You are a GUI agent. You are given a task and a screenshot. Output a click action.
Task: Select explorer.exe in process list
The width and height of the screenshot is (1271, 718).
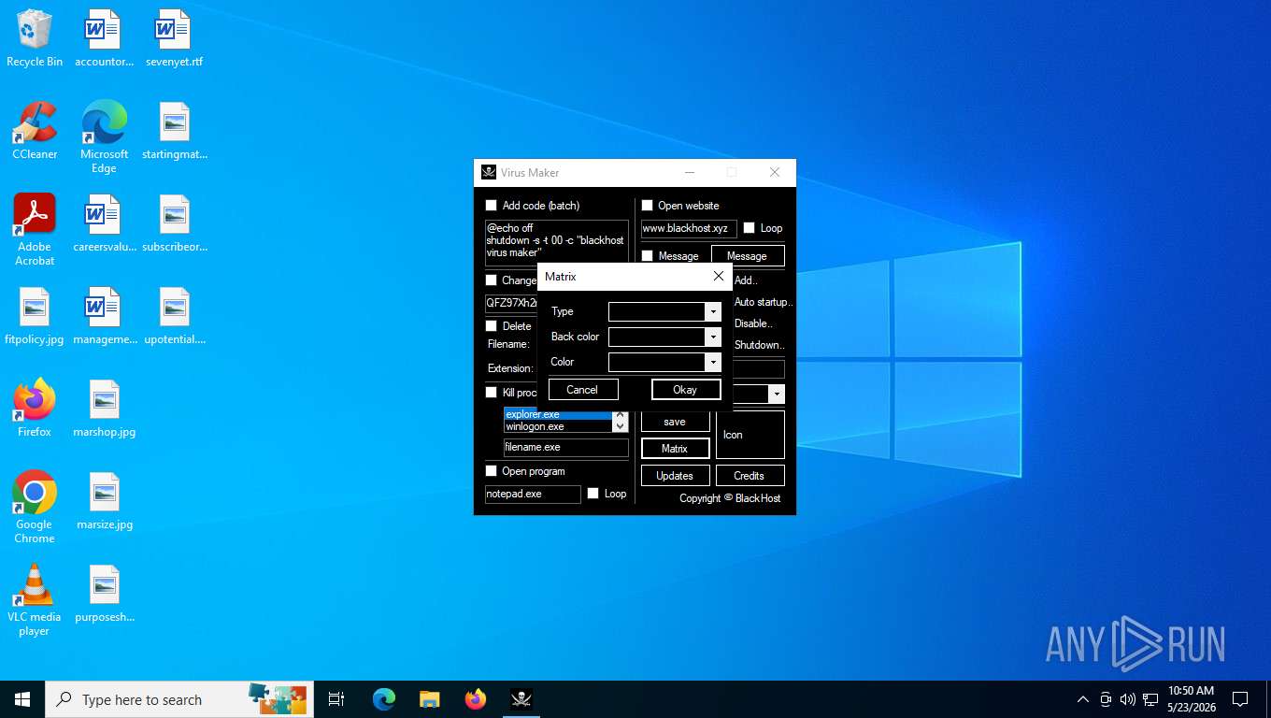click(557, 414)
